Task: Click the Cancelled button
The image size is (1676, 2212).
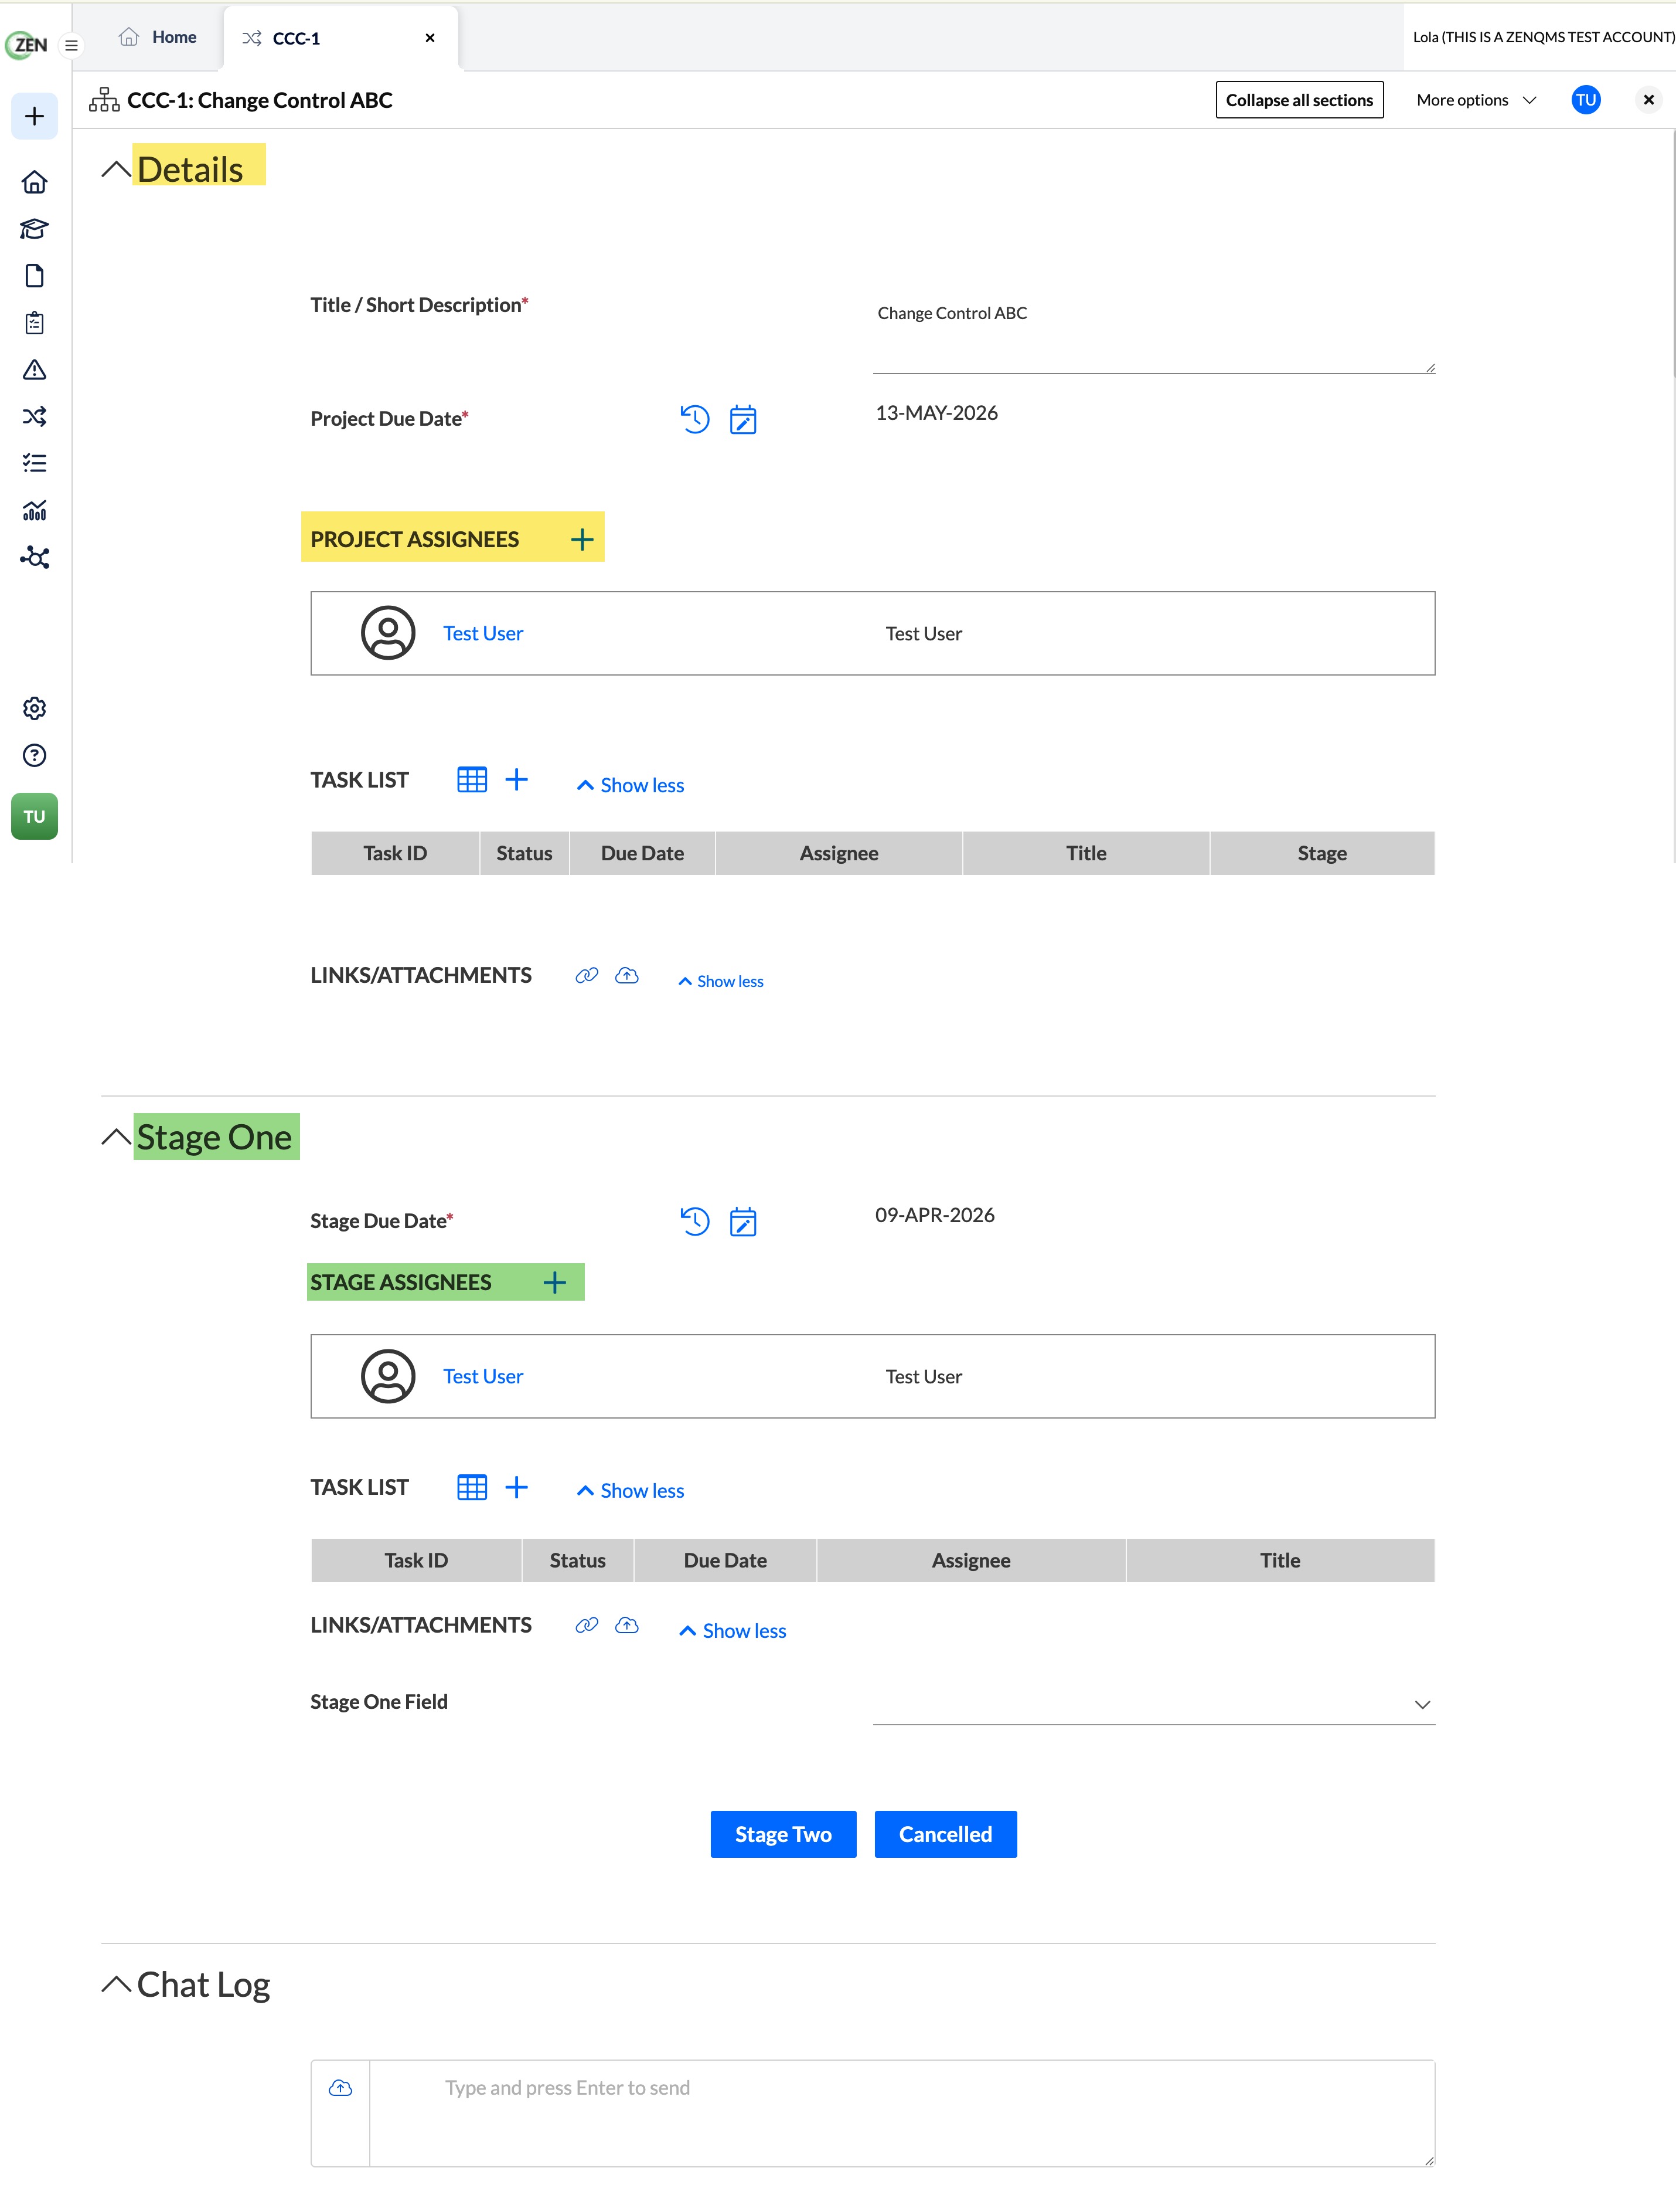Action: [x=945, y=1834]
